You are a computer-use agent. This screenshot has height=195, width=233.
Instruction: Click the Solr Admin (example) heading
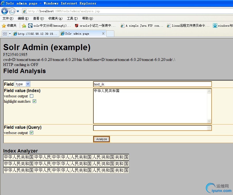point(47,47)
